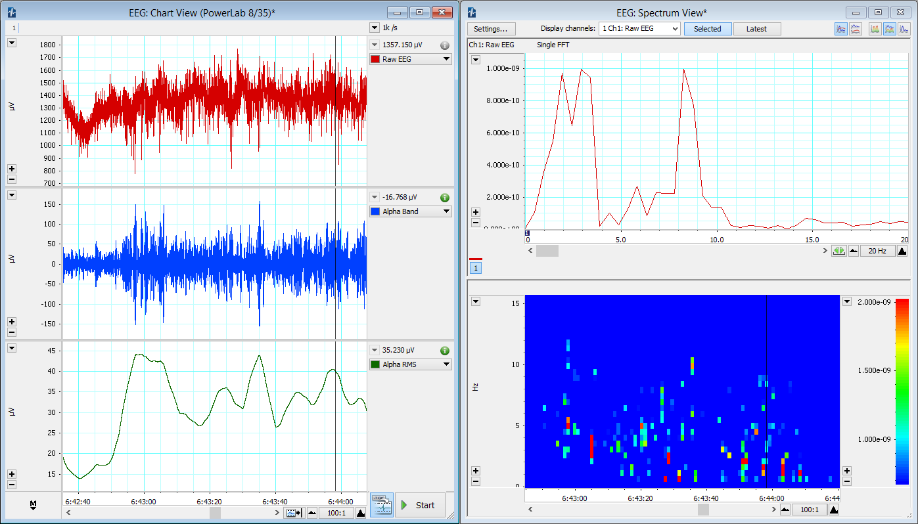Click the data pad info icon for Alpha RMS
Screen dimensions: 918x524
[x=445, y=351]
